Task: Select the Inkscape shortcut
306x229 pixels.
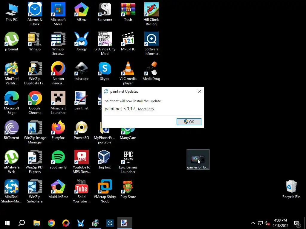Action: click(82, 71)
